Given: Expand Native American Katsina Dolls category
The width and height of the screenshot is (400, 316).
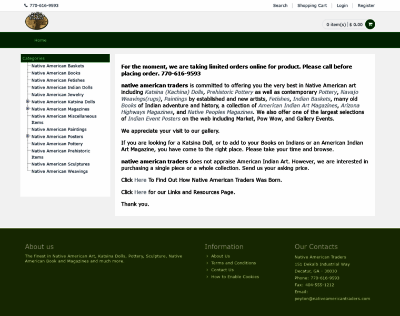Looking at the screenshot, I should pos(28,101).
